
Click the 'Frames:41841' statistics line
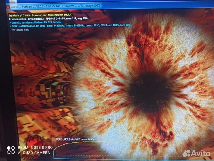[48, 18]
